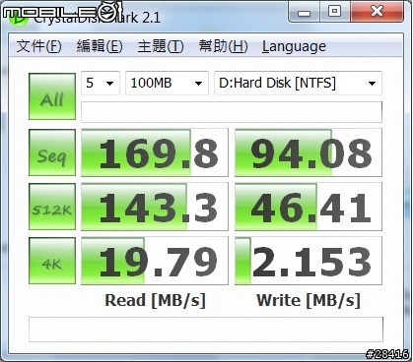Click the 4K read value 19.79

coord(155,261)
